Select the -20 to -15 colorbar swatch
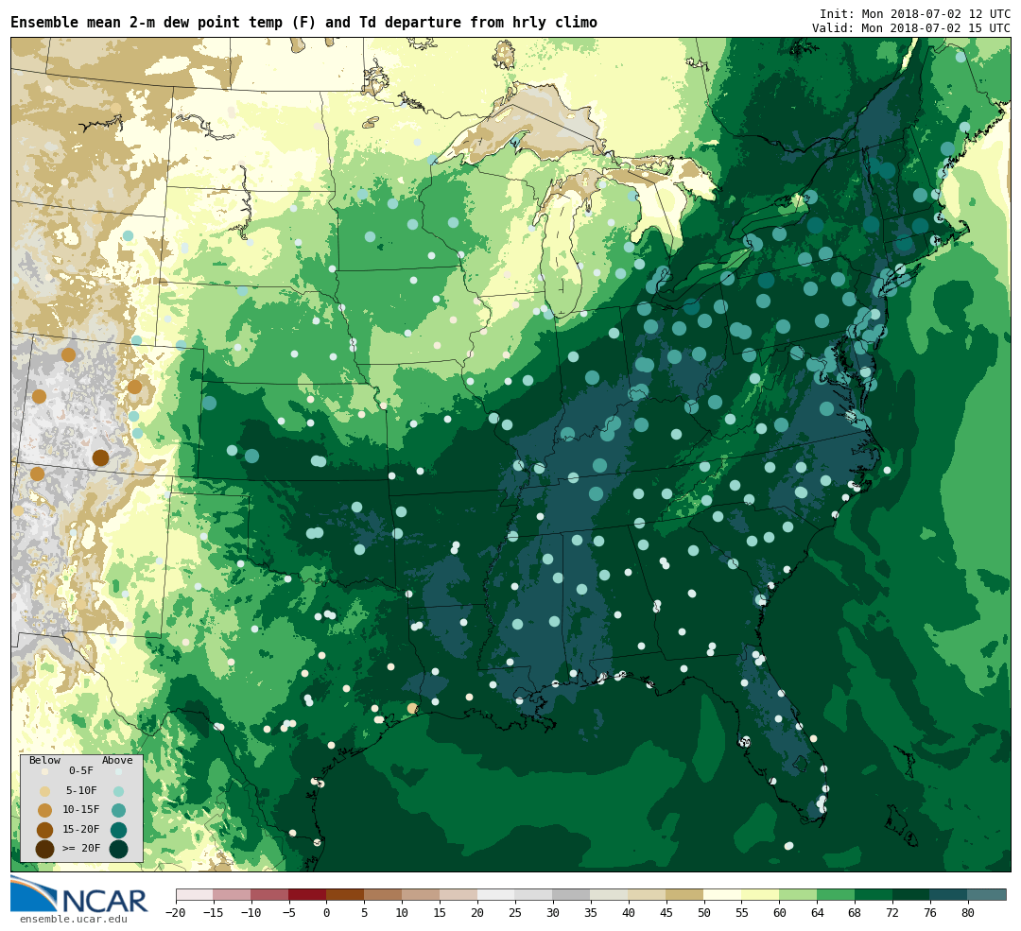The width and height of the screenshot is (1021, 931). coord(195,894)
